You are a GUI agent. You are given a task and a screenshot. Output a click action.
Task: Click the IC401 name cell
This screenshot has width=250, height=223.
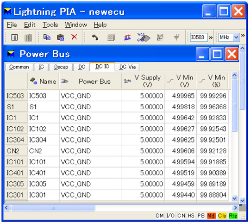44,173
